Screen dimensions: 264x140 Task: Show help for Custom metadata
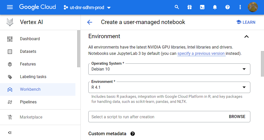(x=133, y=134)
